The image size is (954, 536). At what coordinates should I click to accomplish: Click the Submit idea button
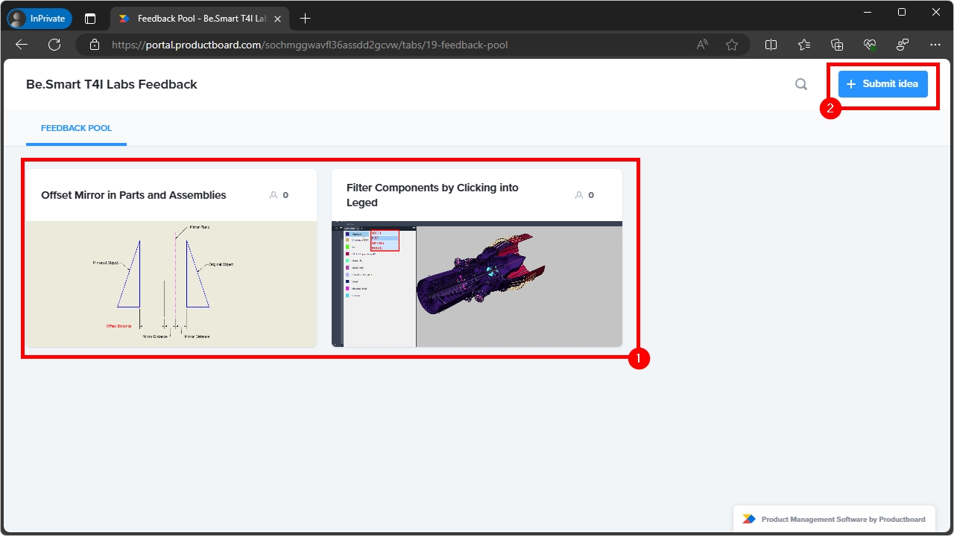(x=882, y=84)
